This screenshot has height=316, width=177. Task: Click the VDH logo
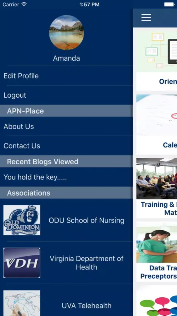[x=22, y=263]
